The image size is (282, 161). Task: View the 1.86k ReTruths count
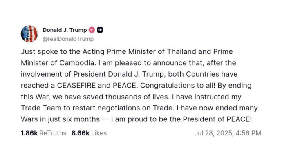29,133
